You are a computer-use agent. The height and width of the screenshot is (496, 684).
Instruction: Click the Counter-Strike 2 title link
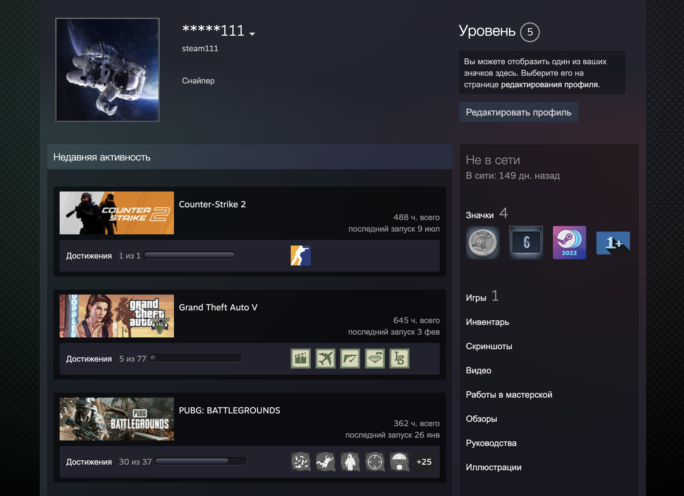pyautogui.click(x=212, y=204)
